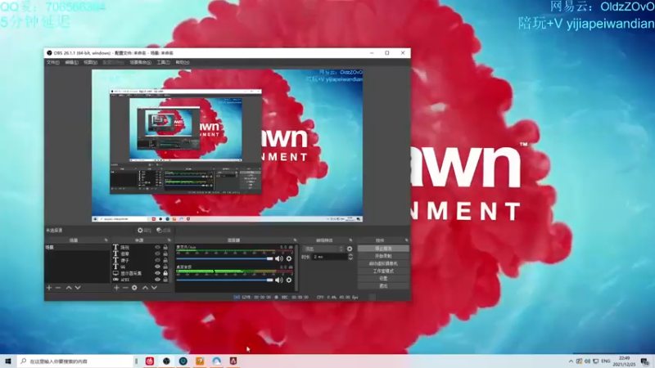Click the OBS icon in the taskbar

point(166,361)
